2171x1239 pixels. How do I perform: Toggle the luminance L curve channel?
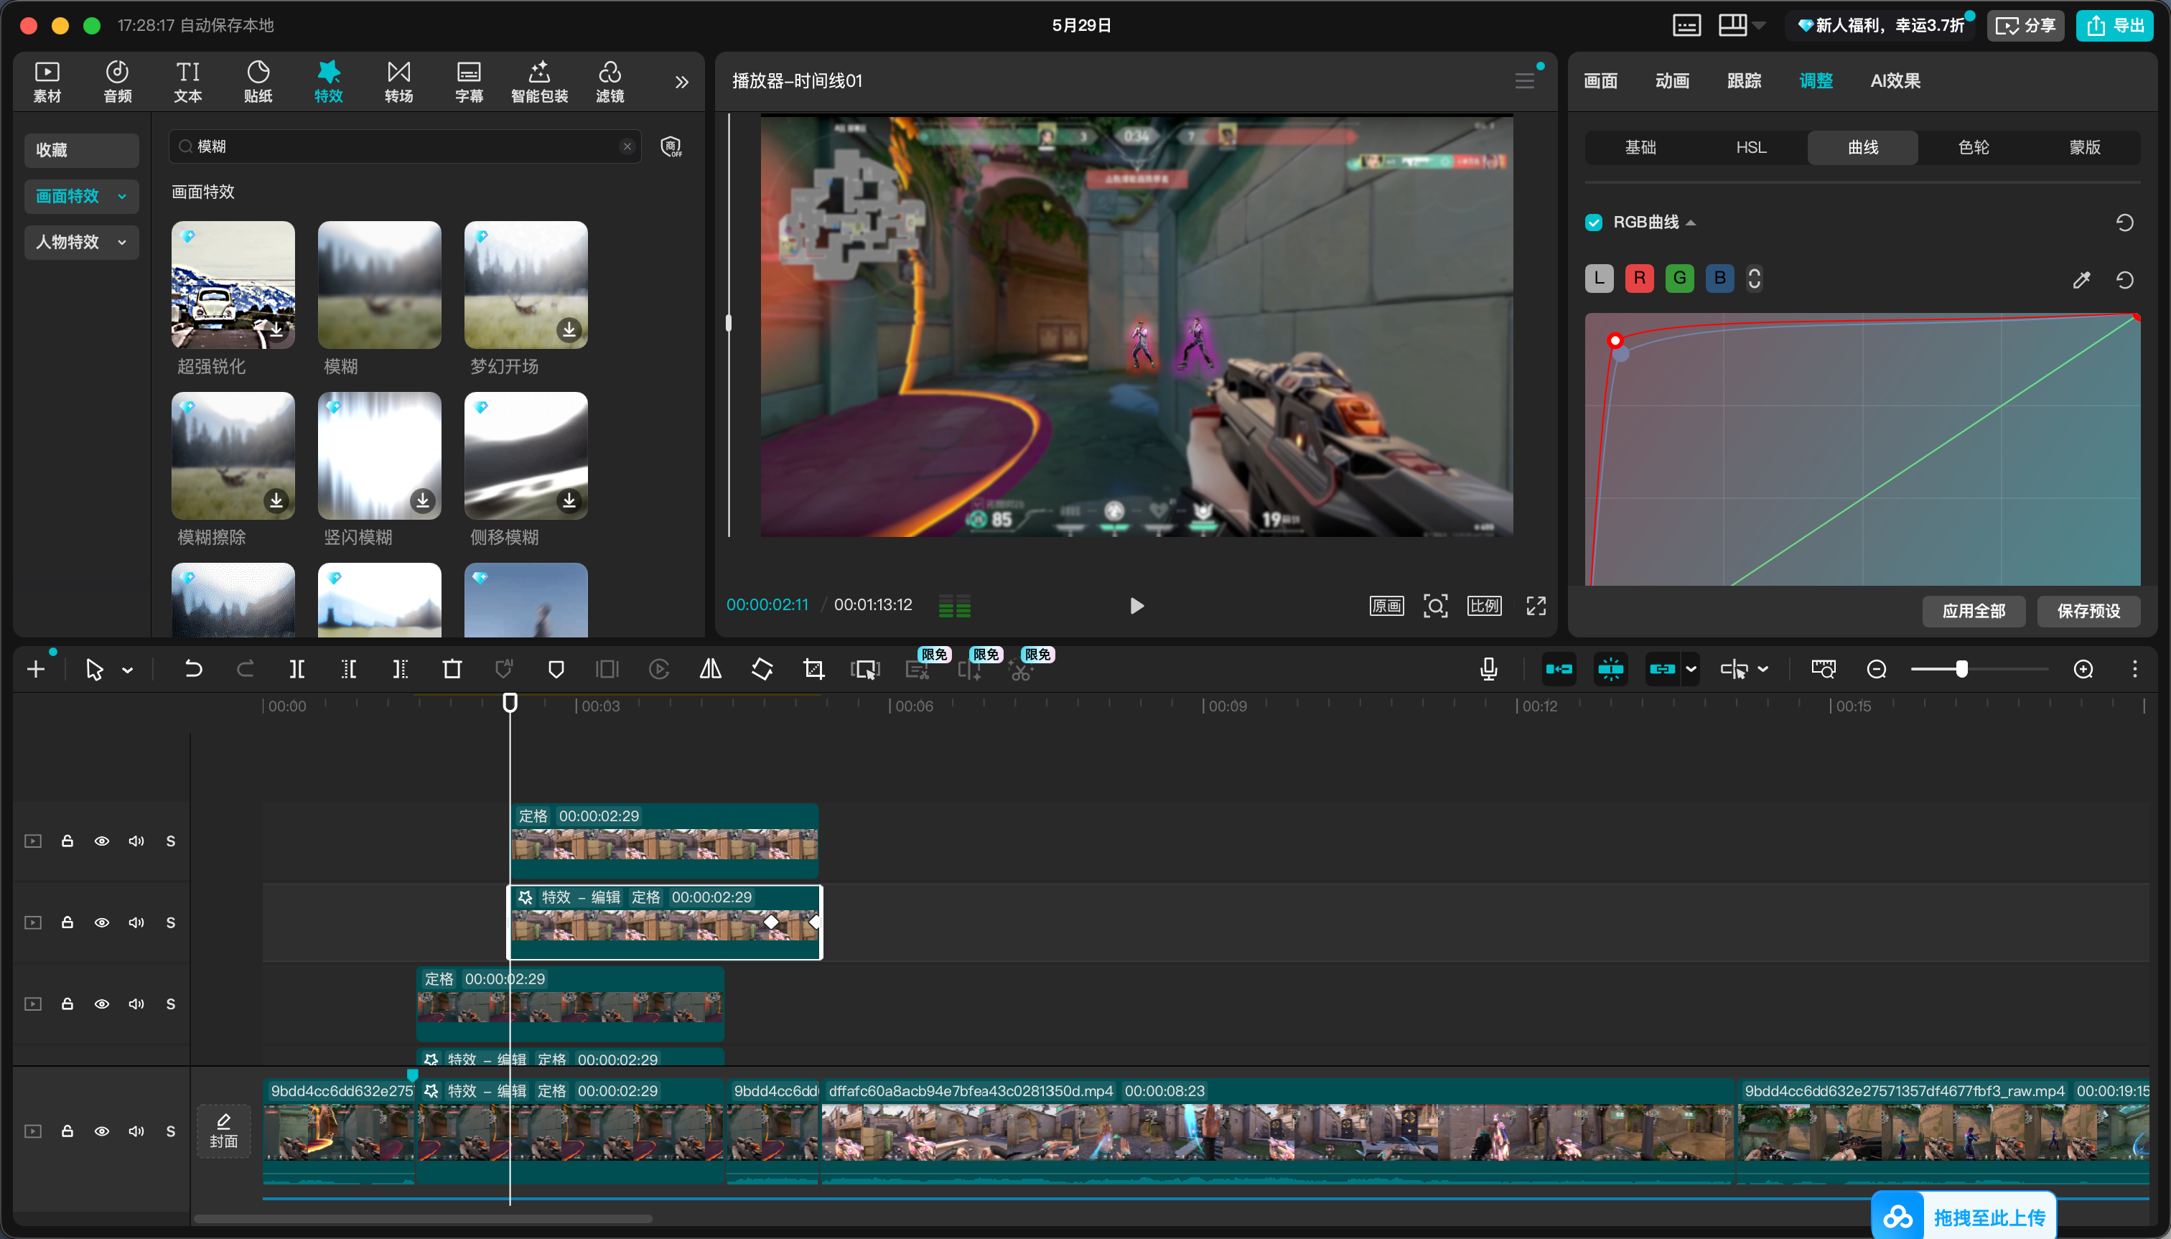1599,279
